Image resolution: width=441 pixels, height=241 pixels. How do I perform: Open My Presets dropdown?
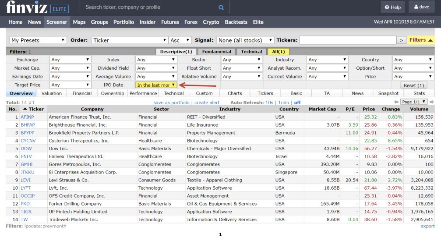[38, 40]
